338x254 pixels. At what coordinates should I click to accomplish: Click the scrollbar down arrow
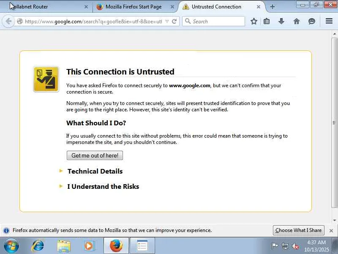(x=334, y=220)
